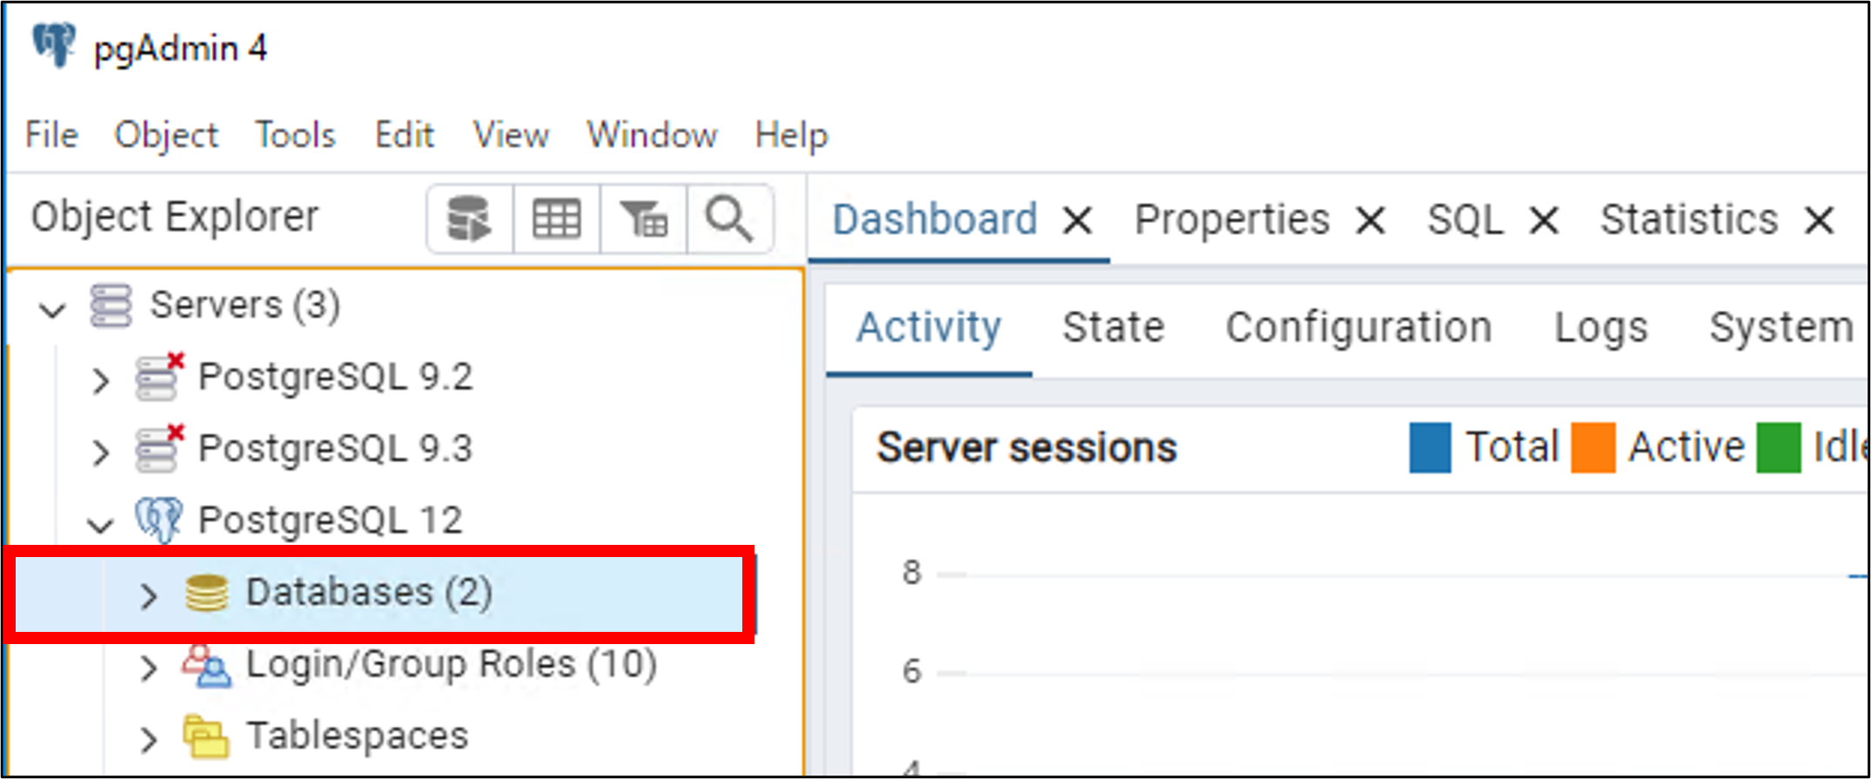Select the Login/Group Roles users icon
This screenshot has width=1871, height=779.
(x=206, y=666)
